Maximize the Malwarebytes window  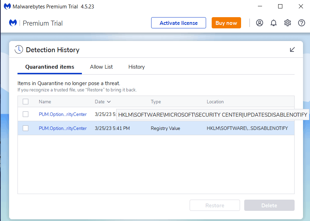280,6
